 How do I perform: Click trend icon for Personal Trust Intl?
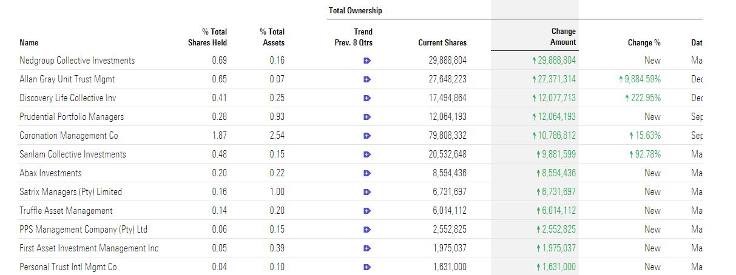367,267
